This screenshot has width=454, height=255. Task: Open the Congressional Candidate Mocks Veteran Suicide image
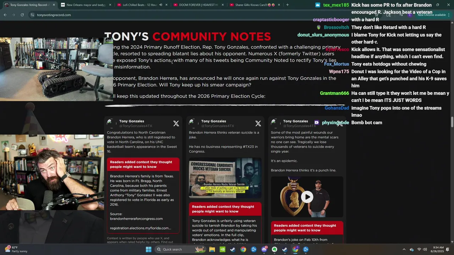pos(225,178)
